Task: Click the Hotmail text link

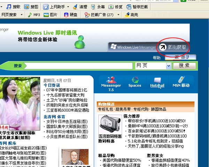Action: tap(157, 85)
